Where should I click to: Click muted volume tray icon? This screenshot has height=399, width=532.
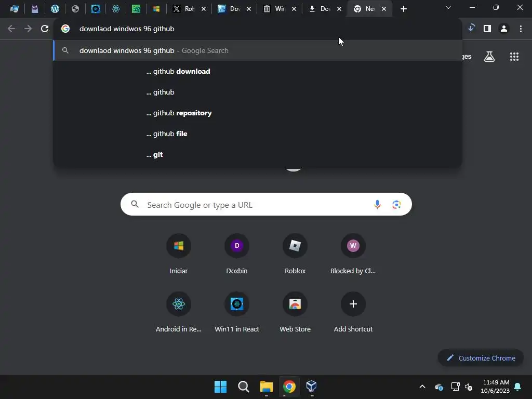tap(469, 387)
